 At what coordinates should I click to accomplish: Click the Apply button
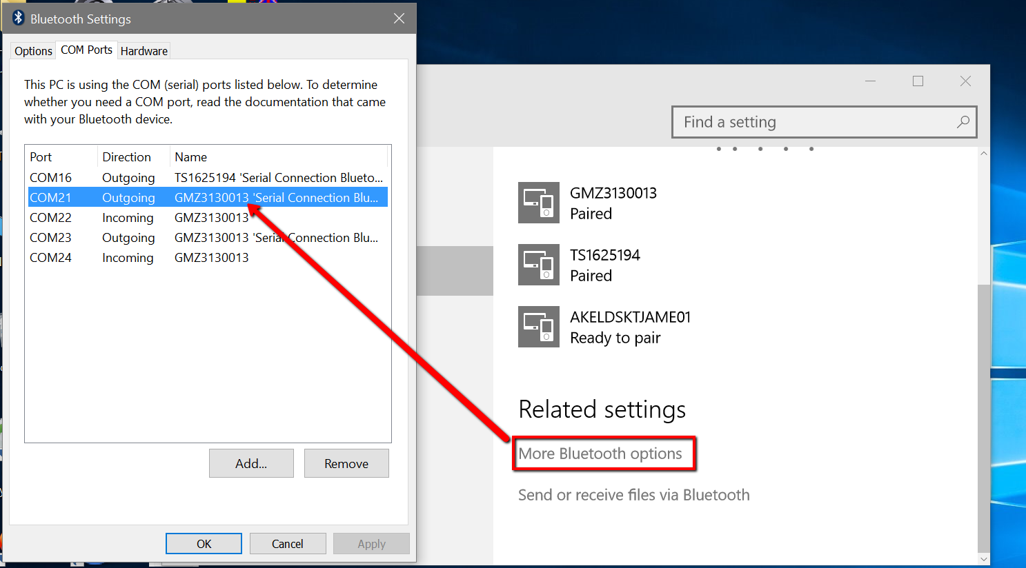click(371, 543)
